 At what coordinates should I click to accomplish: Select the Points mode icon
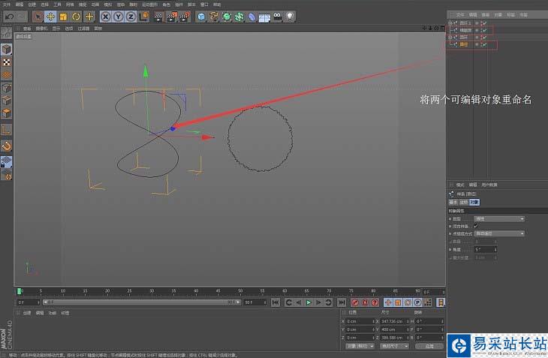click(x=6, y=88)
